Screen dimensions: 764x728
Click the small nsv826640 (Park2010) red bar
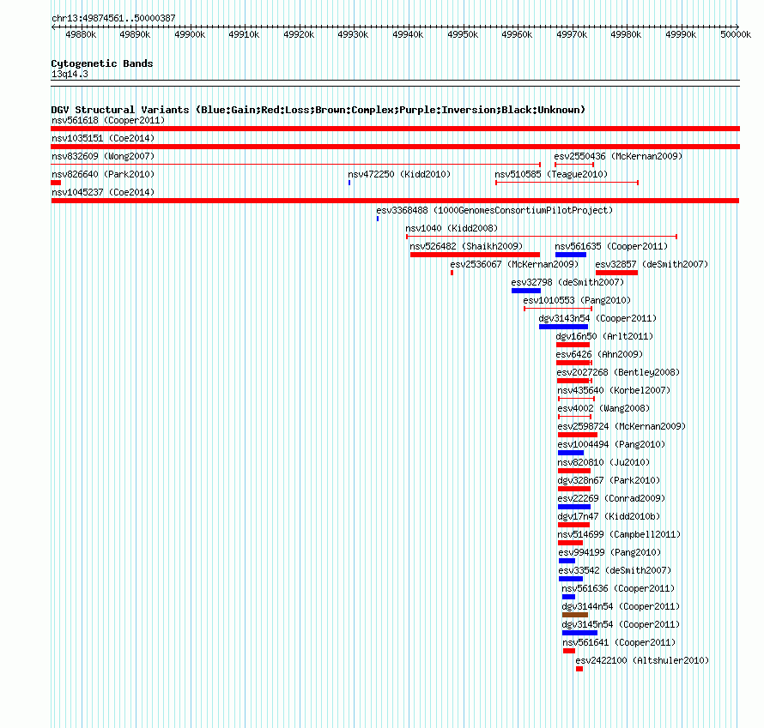click(x=56, y=183)
